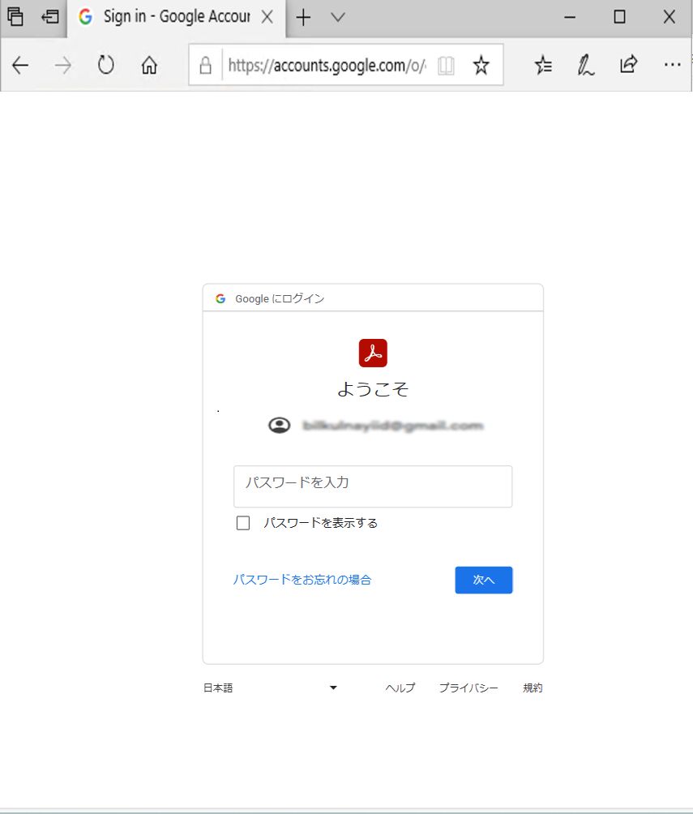
Task: Open site security info via the lock icon
Action: 205,65
